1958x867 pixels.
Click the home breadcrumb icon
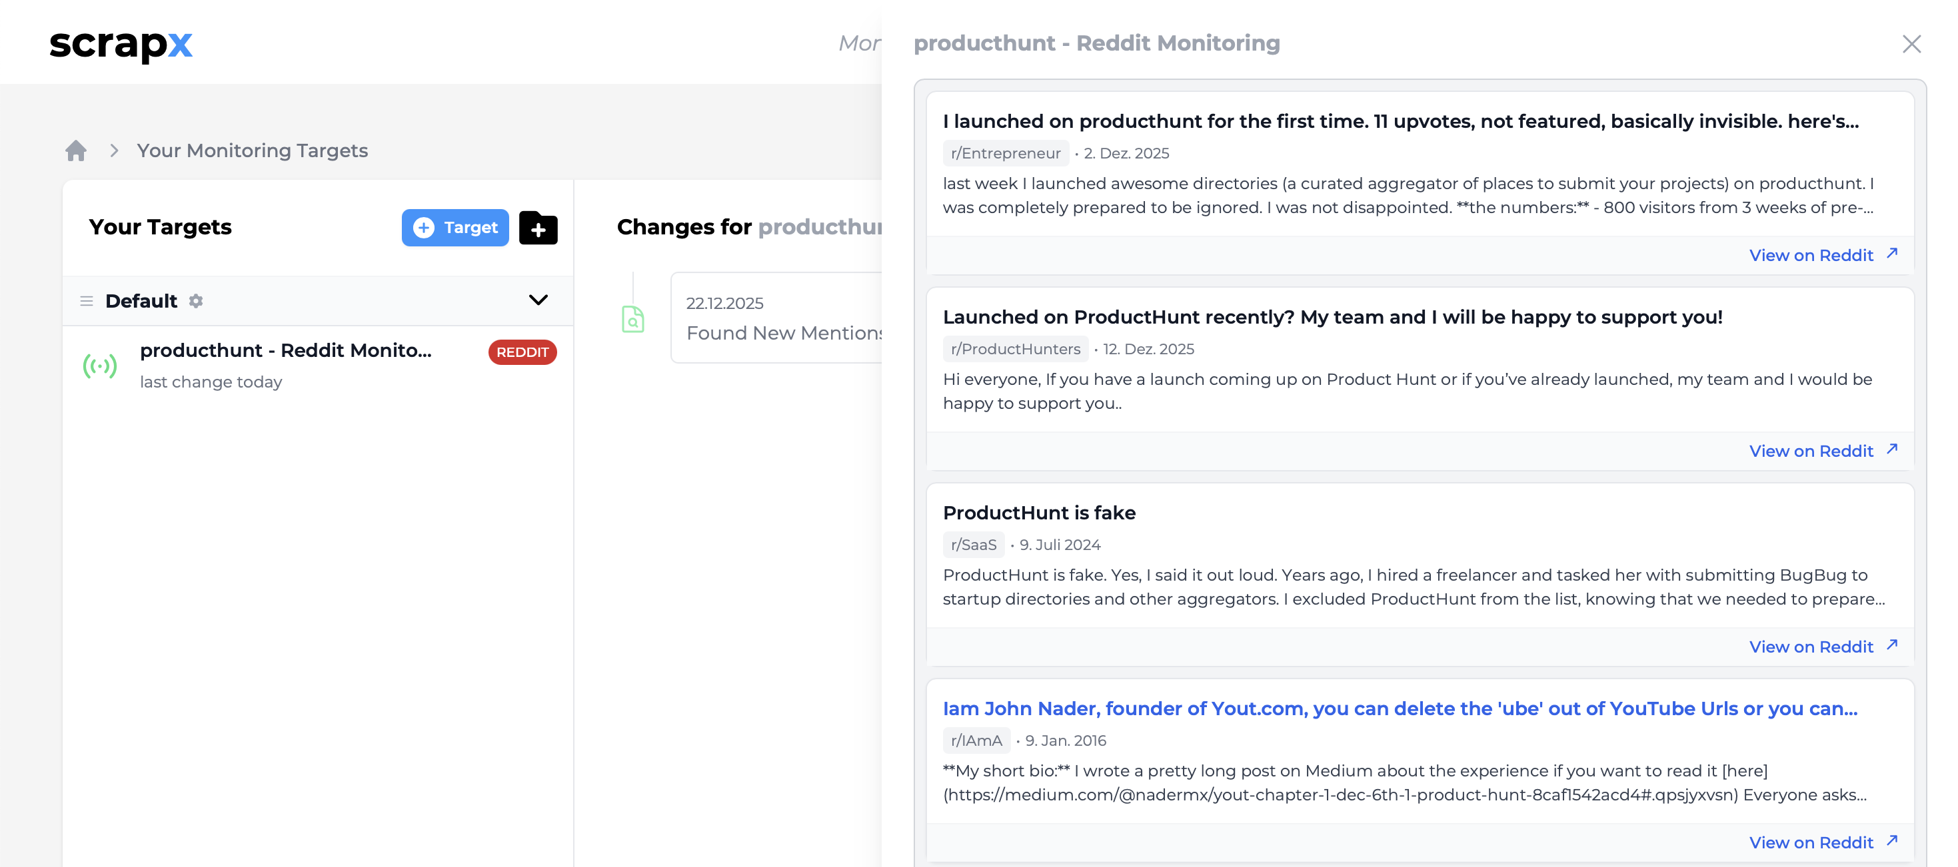tap(76, 150)
